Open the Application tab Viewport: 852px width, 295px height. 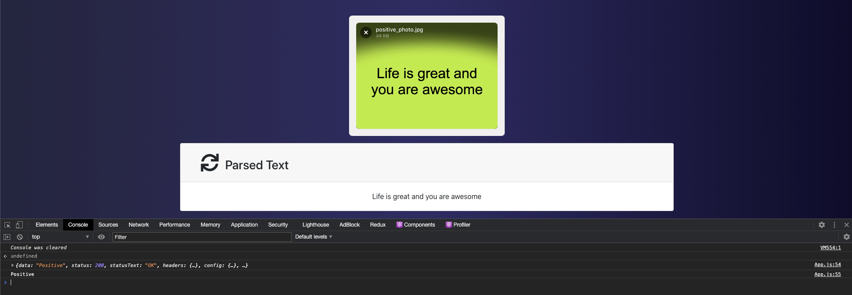tap(244, 225)
